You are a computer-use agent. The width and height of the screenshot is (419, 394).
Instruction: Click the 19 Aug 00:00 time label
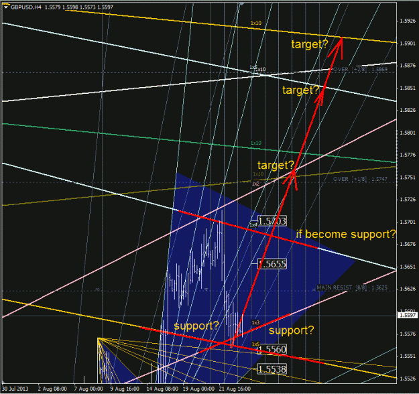(x=198, y=389)
